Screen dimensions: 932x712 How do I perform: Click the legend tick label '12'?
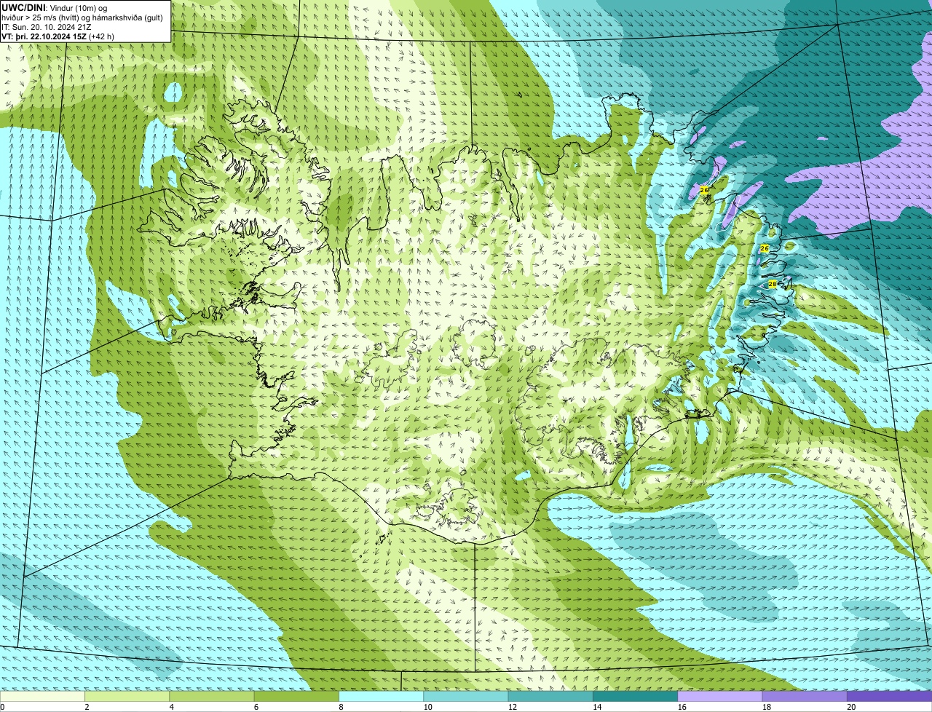pos(512,707)
